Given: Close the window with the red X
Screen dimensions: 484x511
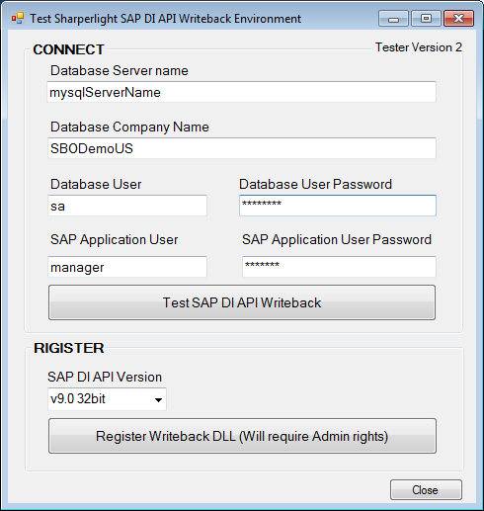Looking at the screenshot, I should point(458,19).
